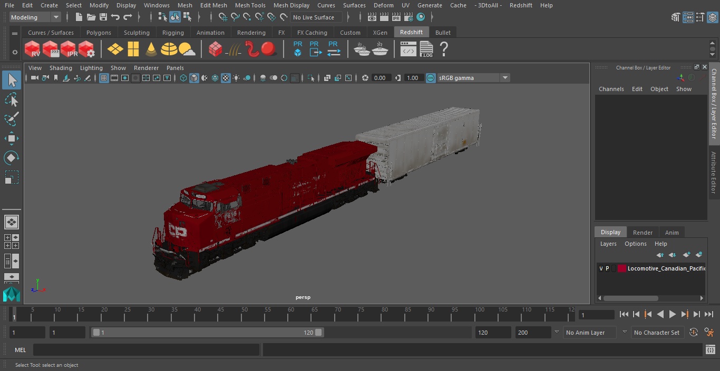Viewport: 720px width, 371px height.
Task: Open the Deform menu
Action: [383, 5]
